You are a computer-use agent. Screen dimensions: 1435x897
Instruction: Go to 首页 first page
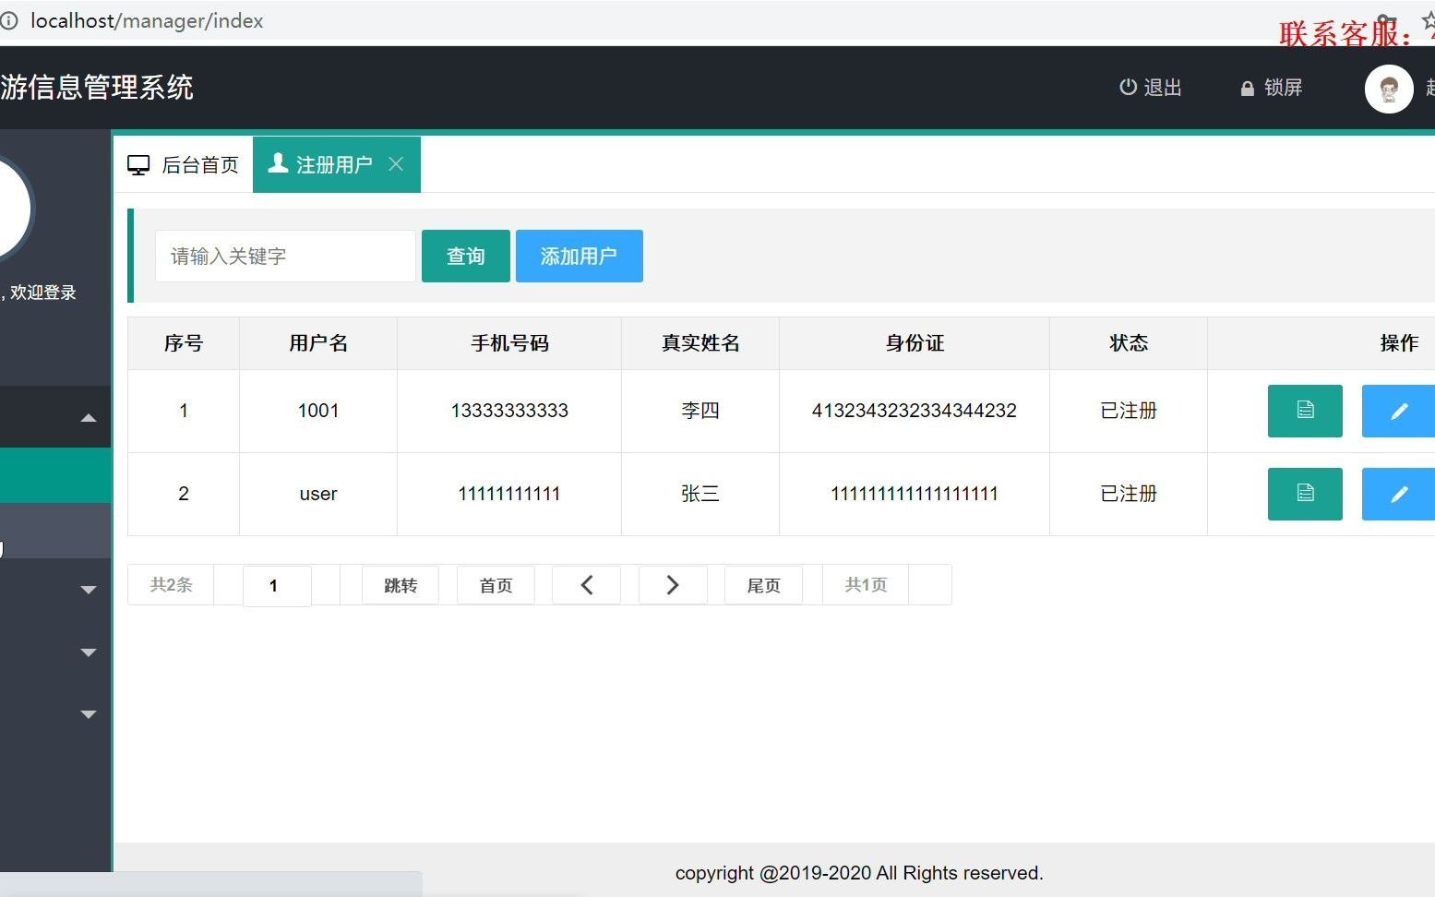pyautogui.click(x=496, y=585)
